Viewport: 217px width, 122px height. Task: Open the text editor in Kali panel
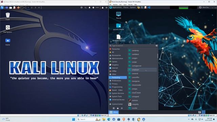click(14, 7)
